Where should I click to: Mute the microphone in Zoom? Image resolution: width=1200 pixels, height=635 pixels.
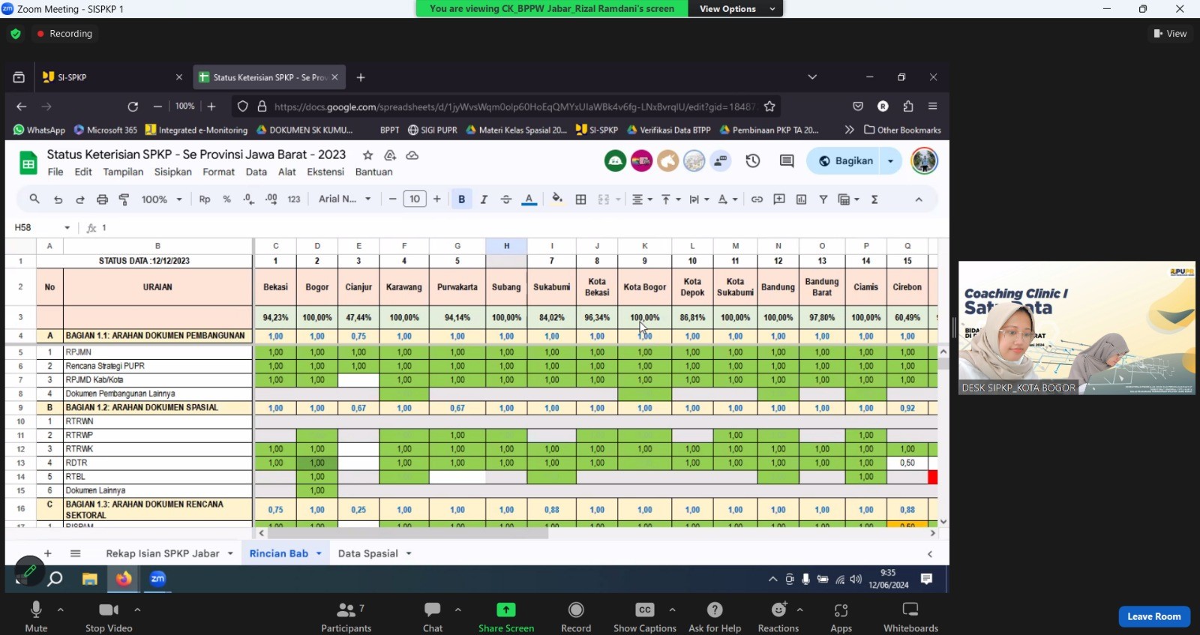point(35,610)
